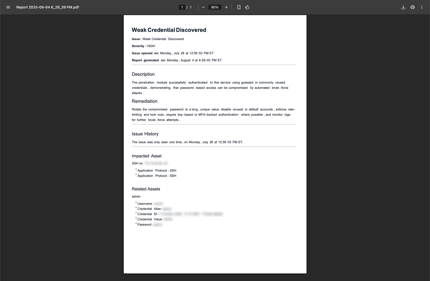Click the SSH on asset line

[x=150, y=163]
